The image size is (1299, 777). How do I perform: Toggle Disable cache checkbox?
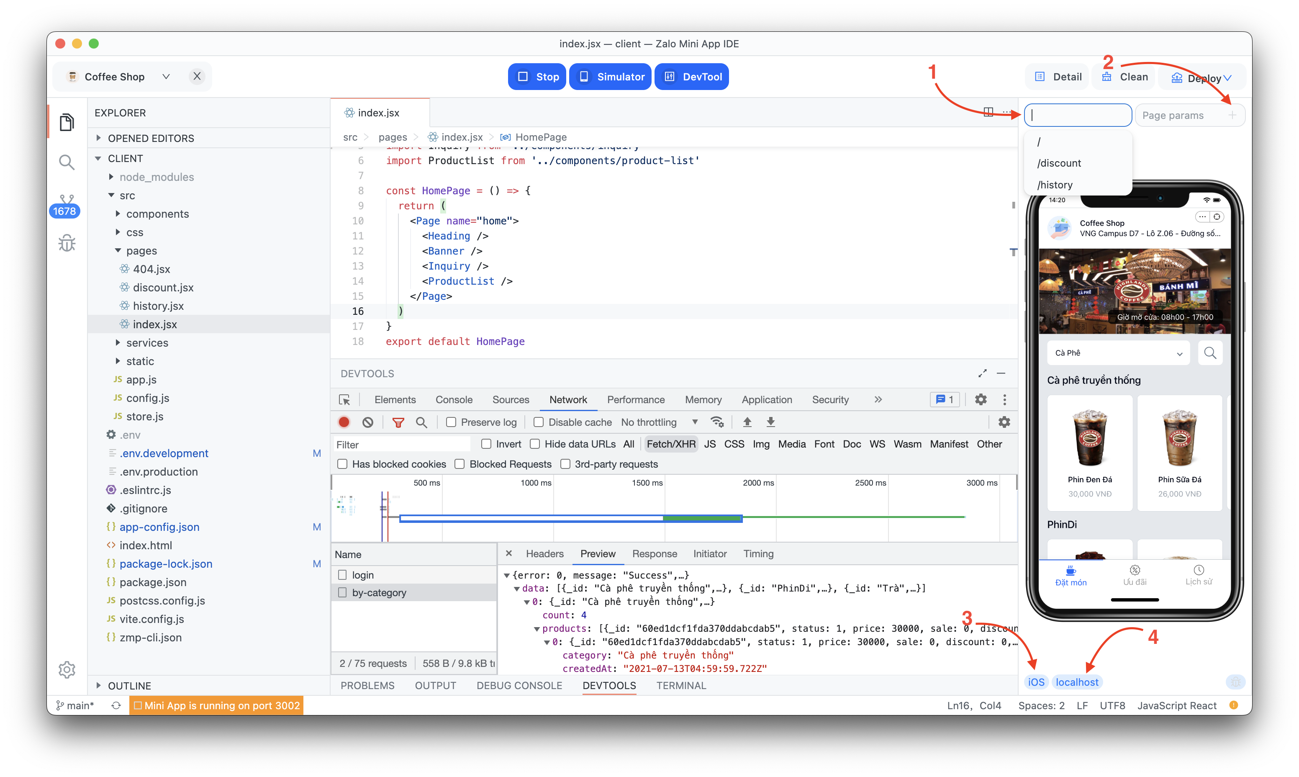pos(539,422)
